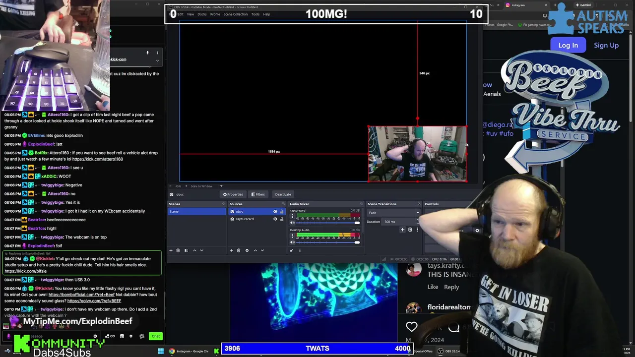Delete selected source with Sources trash icon
The width and height of the screenshot is (635, 357).
239,250
